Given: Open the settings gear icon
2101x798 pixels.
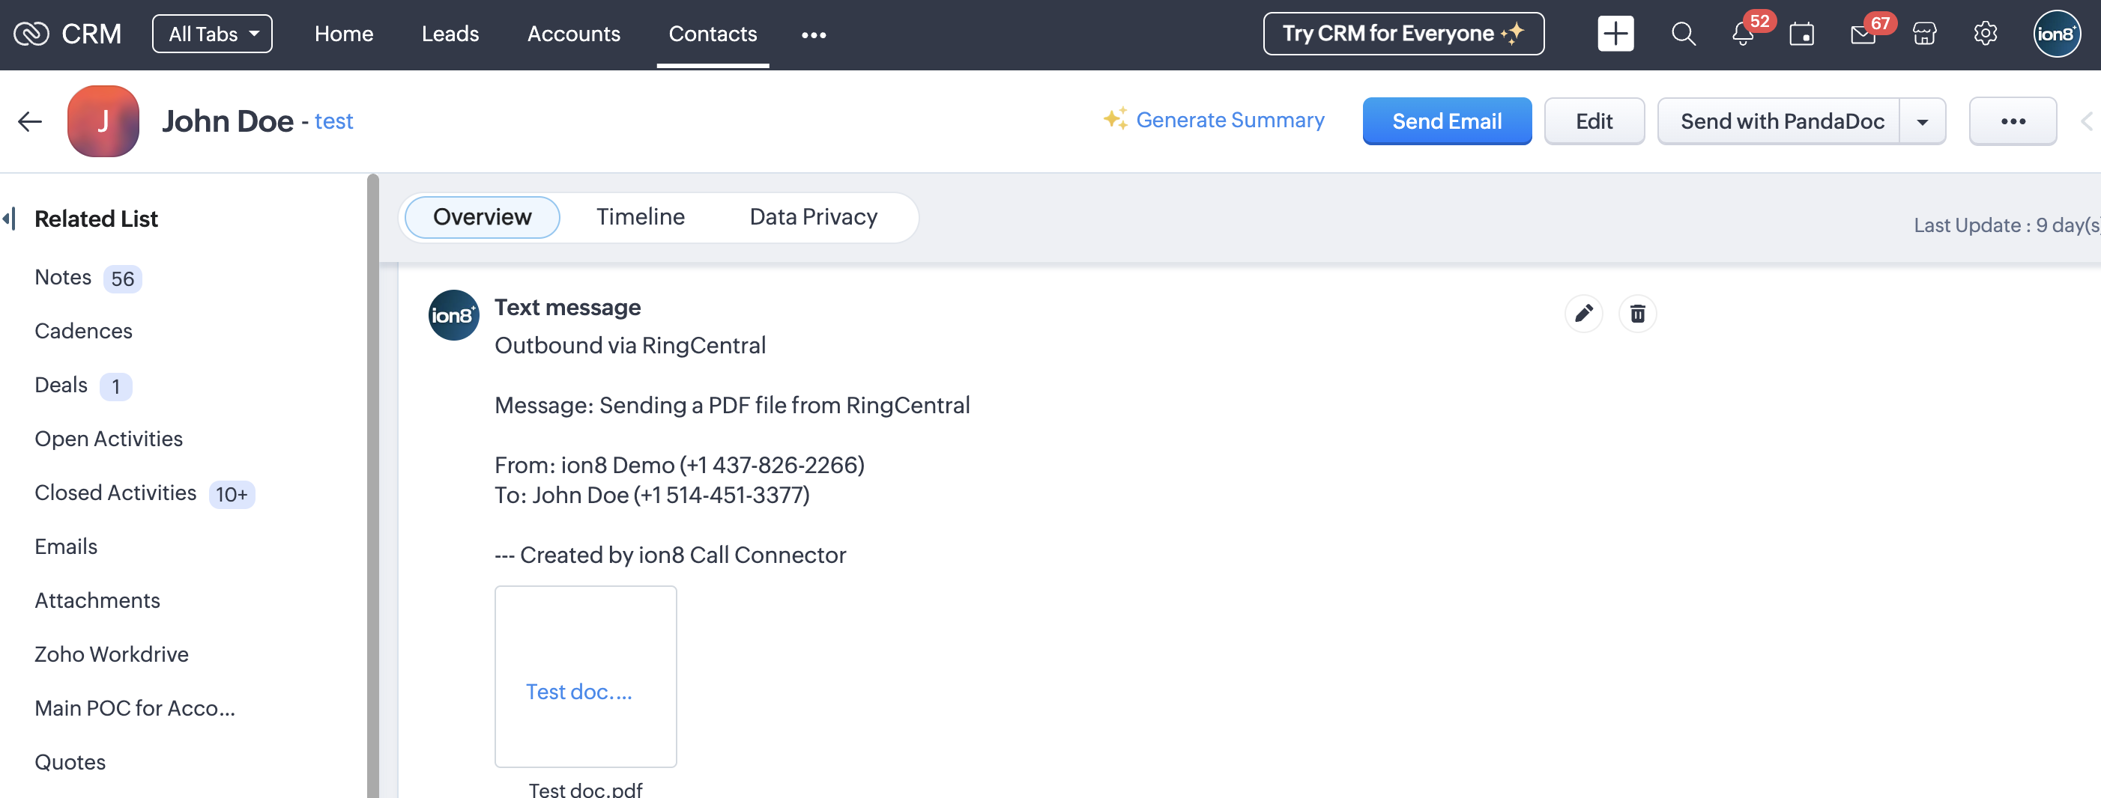Looking at the screenshot, I should (x=1985, y=34).
